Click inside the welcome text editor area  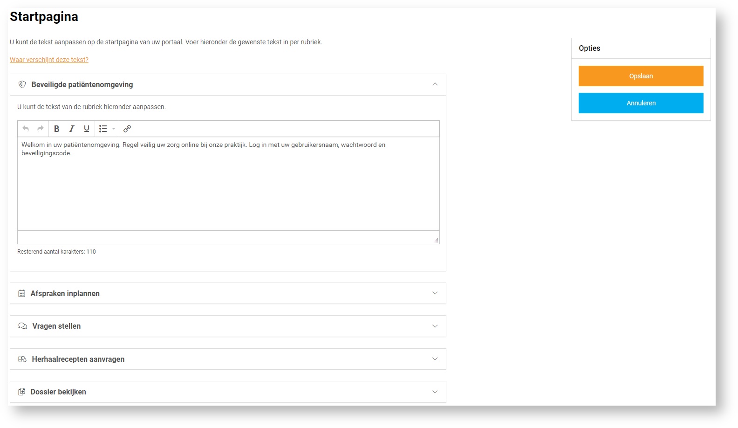click(228, 186)
